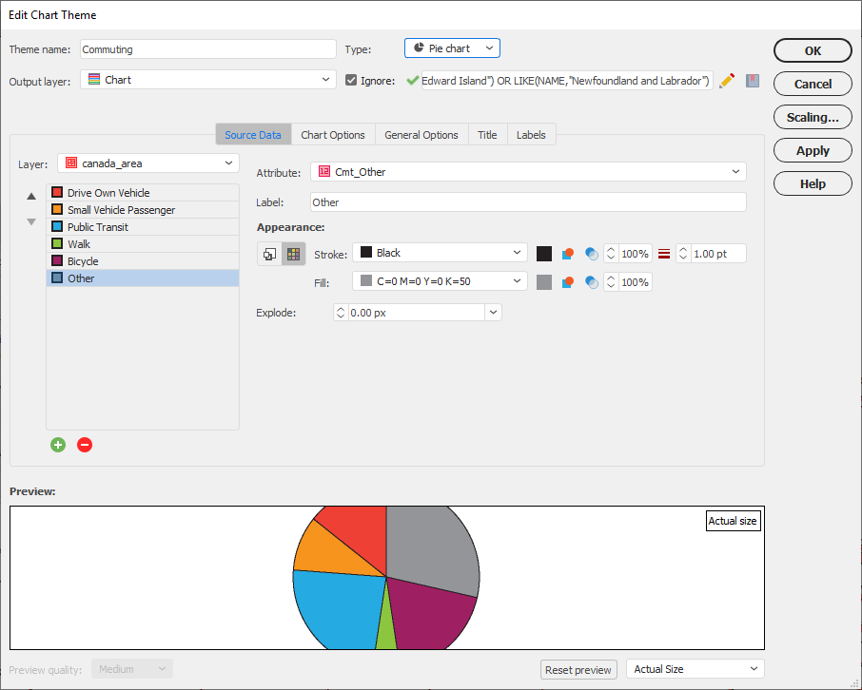Click the stroke width 1.00 pt field

tap(717, 254)
